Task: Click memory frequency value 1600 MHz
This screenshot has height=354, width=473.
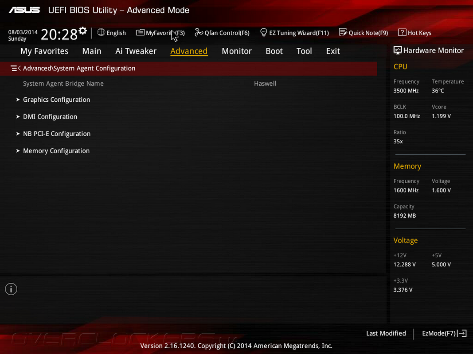Action: [x=406, y=190]
